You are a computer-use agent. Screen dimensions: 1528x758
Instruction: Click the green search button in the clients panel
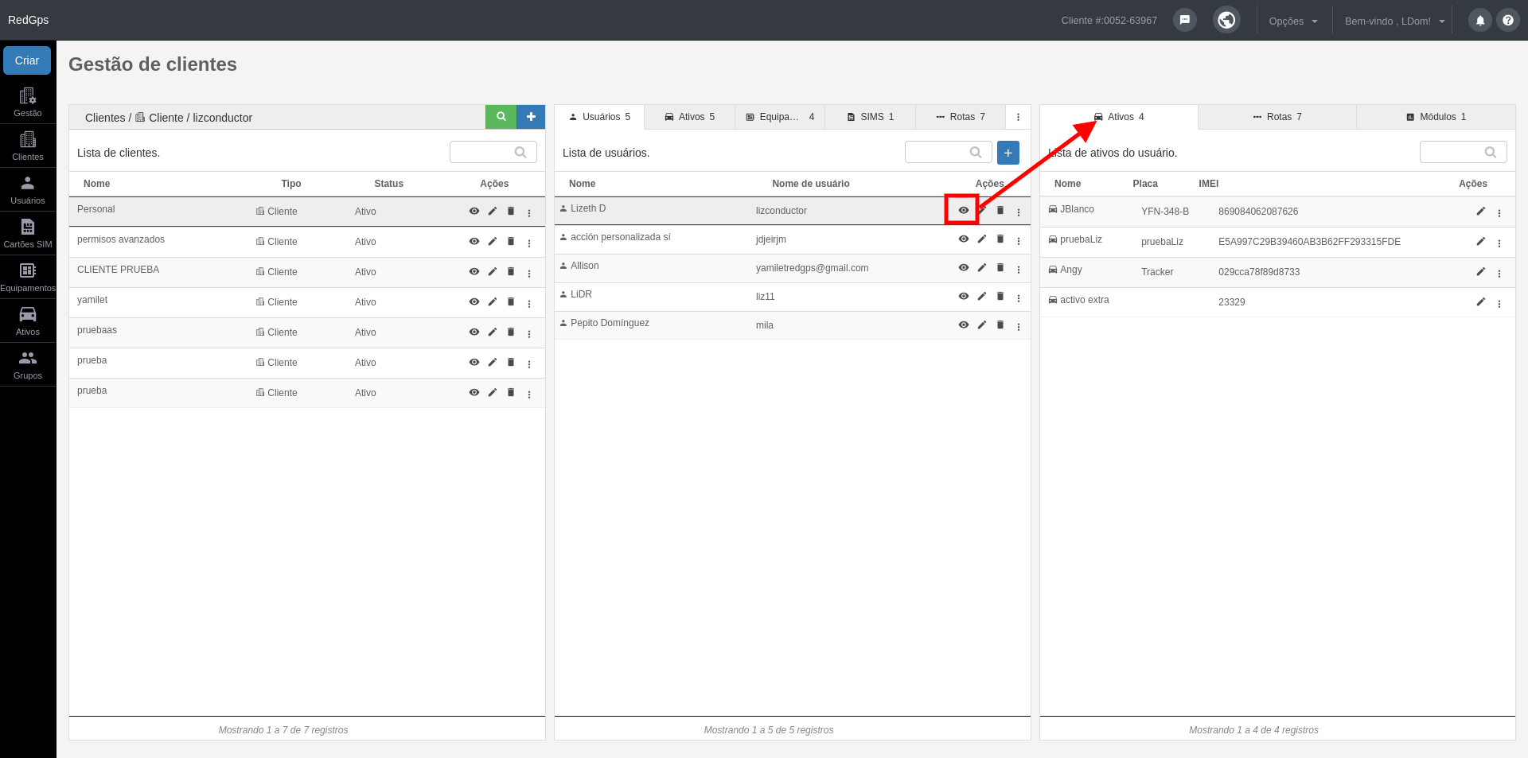501,117
